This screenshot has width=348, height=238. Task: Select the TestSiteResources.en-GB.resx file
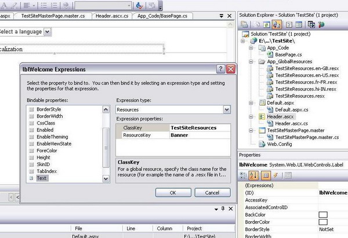307,68
